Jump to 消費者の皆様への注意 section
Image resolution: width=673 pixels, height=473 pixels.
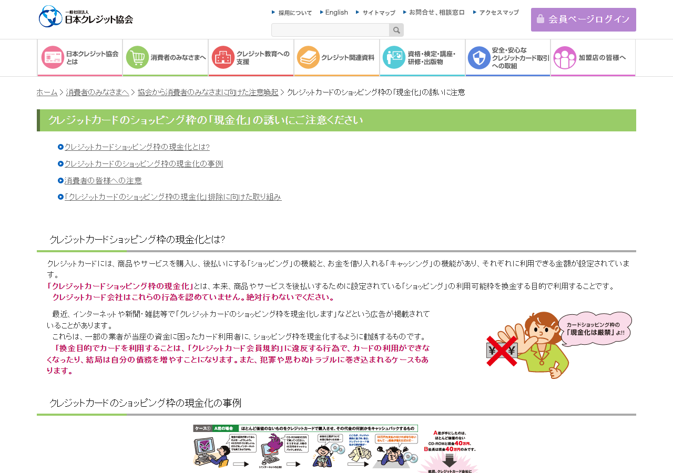(x=103, y=181)
